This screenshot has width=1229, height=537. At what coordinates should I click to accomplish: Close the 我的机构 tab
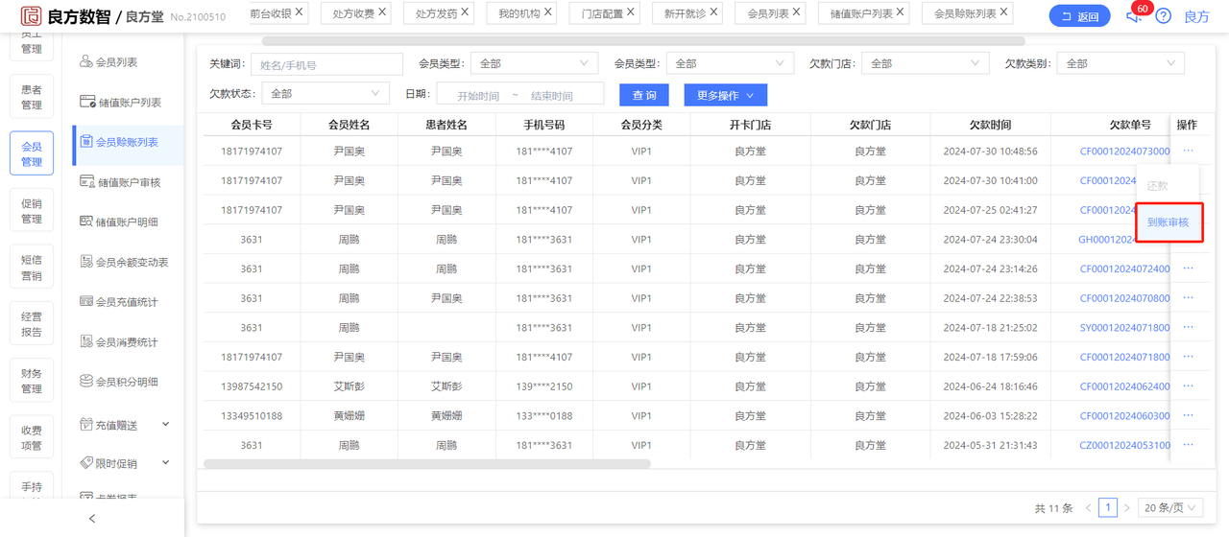[x=548, y=12]
